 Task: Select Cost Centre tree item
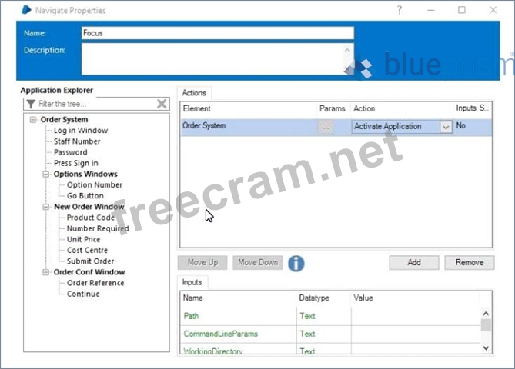tap(87, 251)
